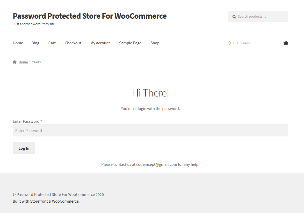Focus the Enter Password field
The width and height of the screenshot is (304, 213).
[x=150, y=130]
